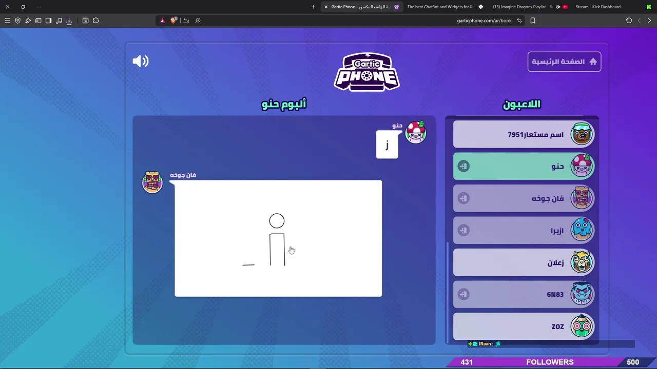Click فان جوخه's tiki avatar beside drawing

(152, 182)
